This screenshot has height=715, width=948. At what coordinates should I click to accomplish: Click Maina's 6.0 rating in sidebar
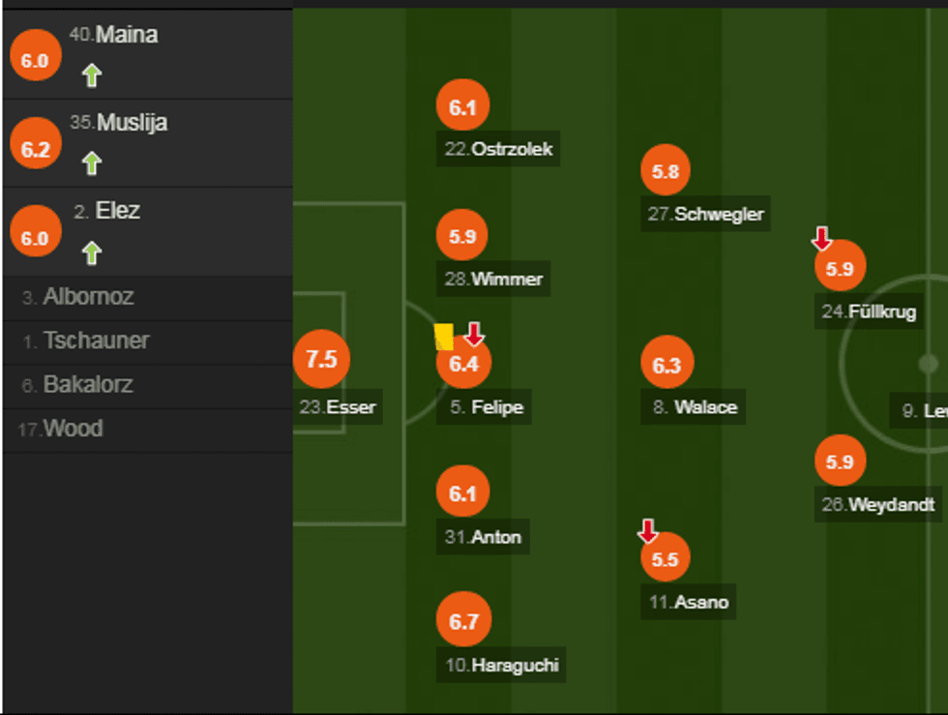35,60
